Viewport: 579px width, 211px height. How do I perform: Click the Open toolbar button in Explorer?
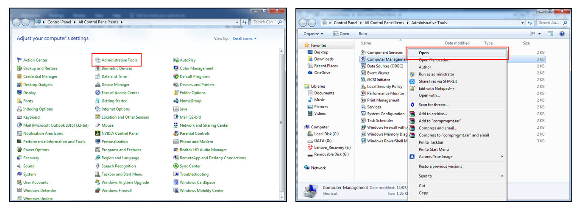(342, 34)
